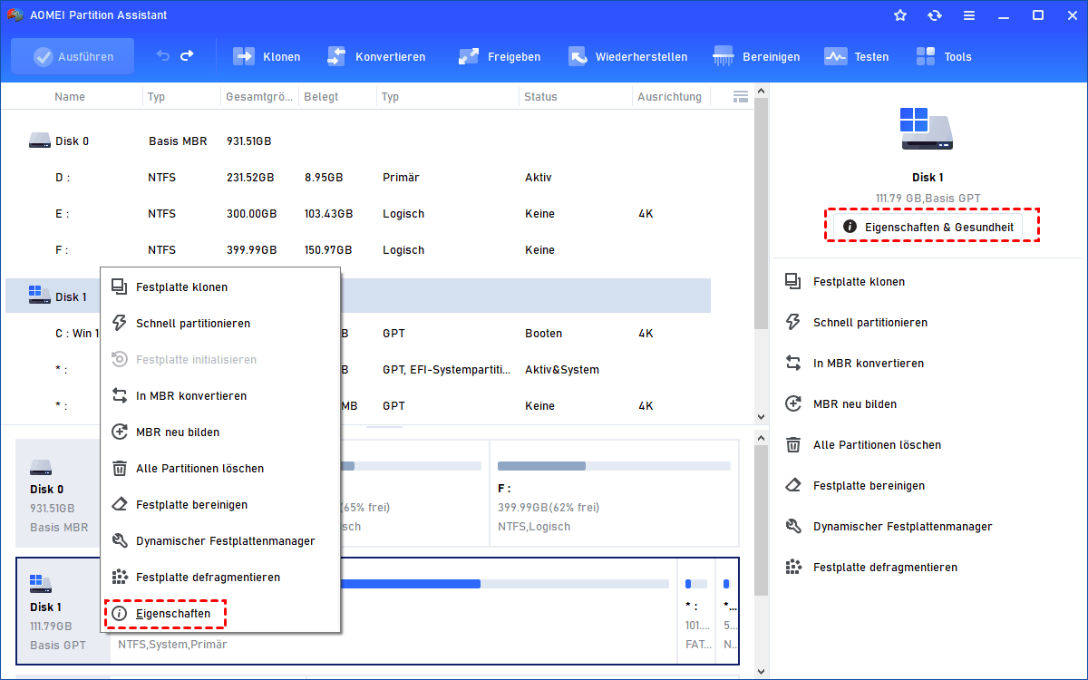Select In MBR konvertieren in context menu
Viewport: 1088px width, 680px height.
pos(220,396)
